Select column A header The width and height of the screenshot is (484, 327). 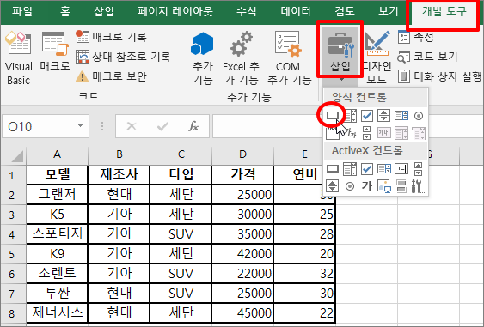(57, 154)
